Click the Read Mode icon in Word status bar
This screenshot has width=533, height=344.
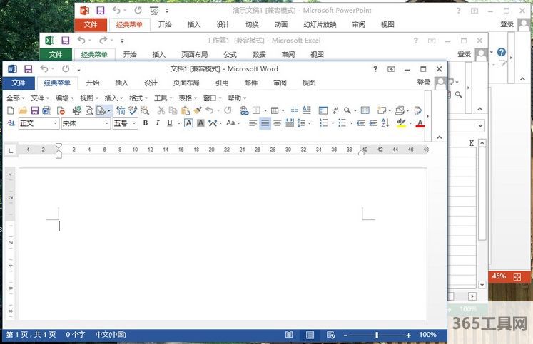coord(289,335)
